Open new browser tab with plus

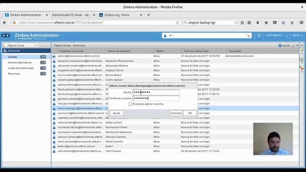click(149, 15)
